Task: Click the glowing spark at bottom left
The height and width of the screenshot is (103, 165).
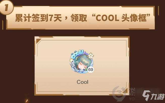Action: point(27,101)
